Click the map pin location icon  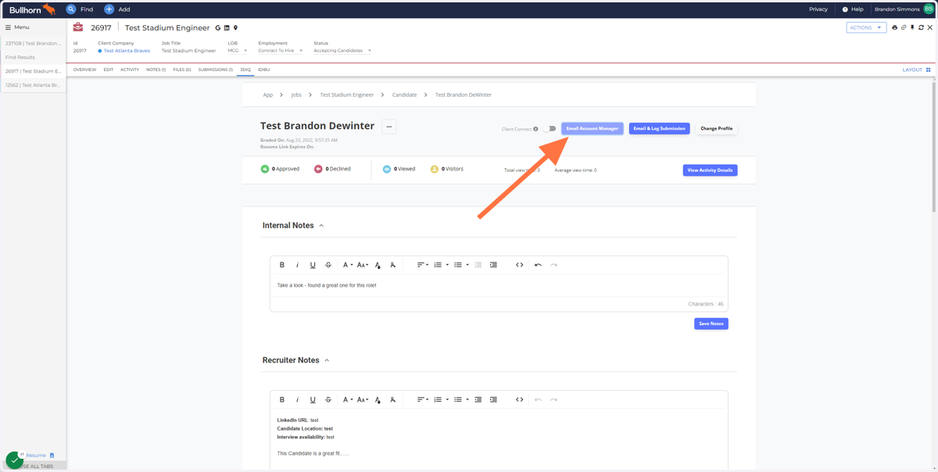(x=235, y=28)
